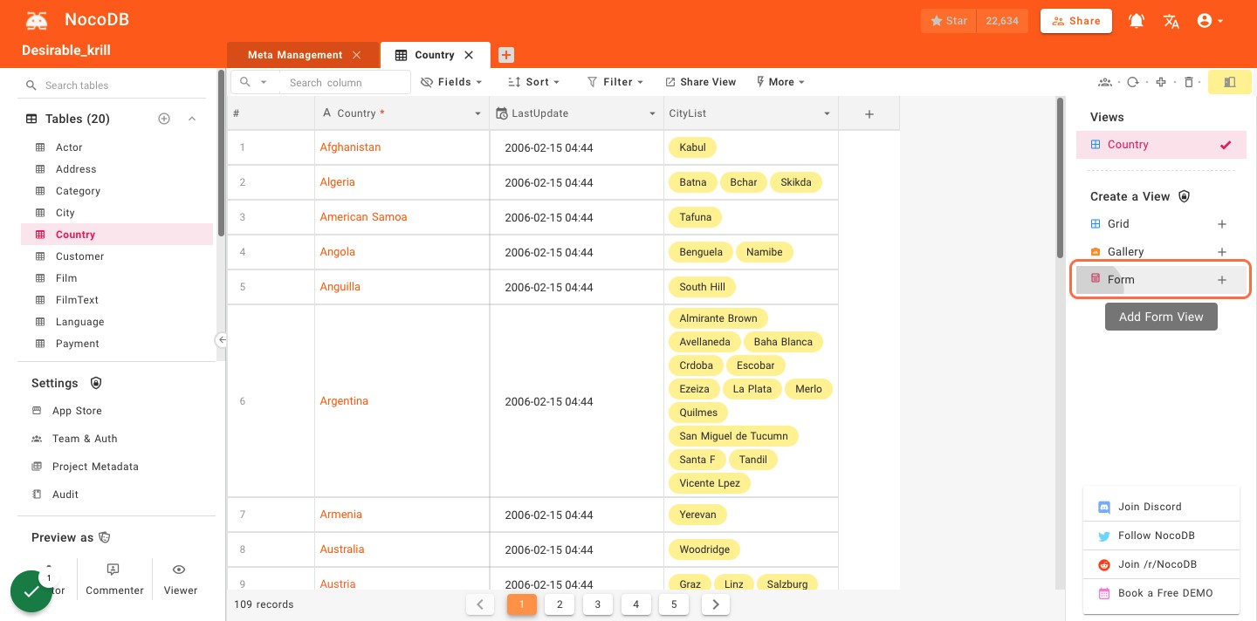Open the Fields menu
The height and width of the screenshot is (621, 1257).
pyautogui.click(x=451, y=82)
